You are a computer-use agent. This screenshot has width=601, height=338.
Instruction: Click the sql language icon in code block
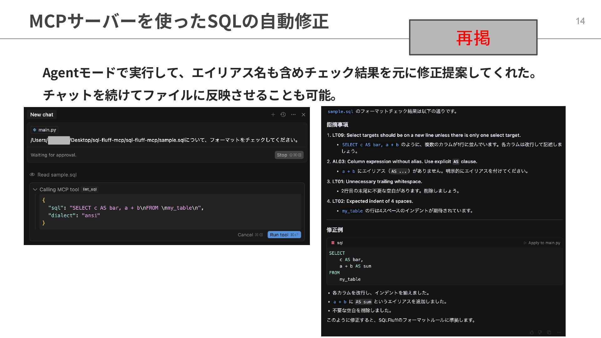click(333, 243)
